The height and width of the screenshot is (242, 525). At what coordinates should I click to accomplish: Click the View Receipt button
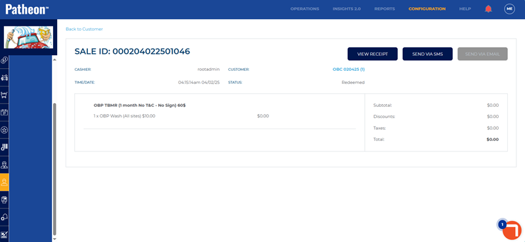click(372, 54)
